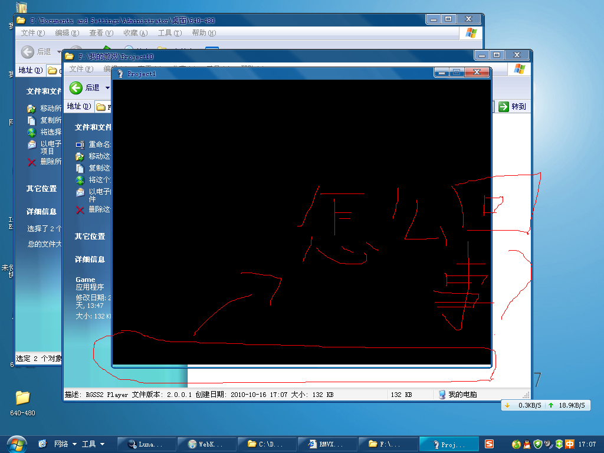Click 移动所 move task in 640-480 window
This screenshot has height=453, width=604.
tap(44, 109)
